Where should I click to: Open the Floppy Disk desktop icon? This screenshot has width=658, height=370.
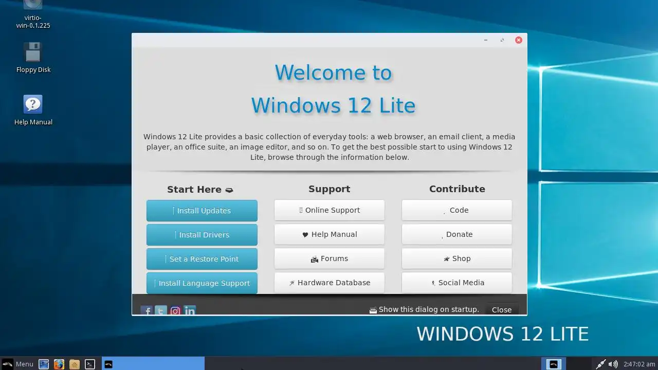click(33, 58)
